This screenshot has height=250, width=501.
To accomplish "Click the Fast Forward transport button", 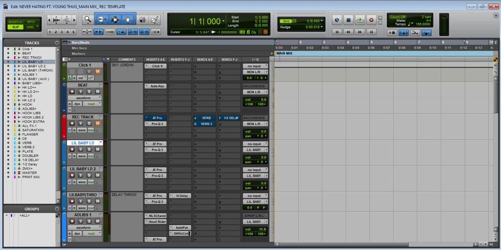I will click(359, 32).
